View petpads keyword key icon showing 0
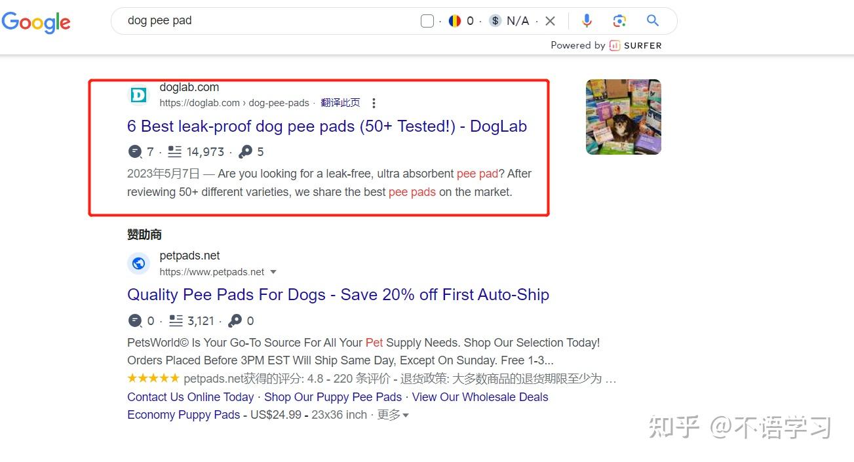This screenshot has height=462, width=854. point(235,321)
